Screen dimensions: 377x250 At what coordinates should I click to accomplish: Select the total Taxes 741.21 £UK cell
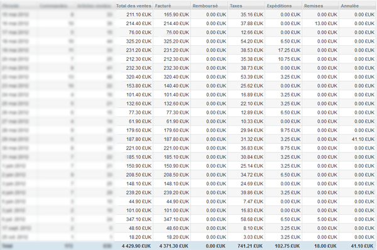click(x=246, y=246)
